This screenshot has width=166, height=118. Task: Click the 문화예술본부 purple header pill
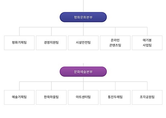(83, 72)
